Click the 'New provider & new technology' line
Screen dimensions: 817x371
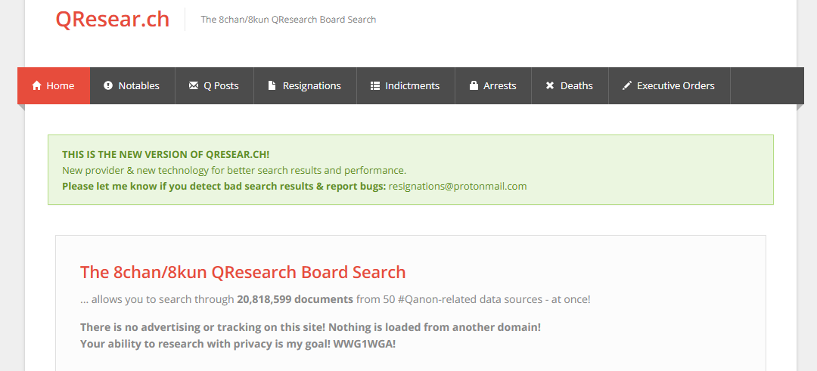tap(234, 171)
